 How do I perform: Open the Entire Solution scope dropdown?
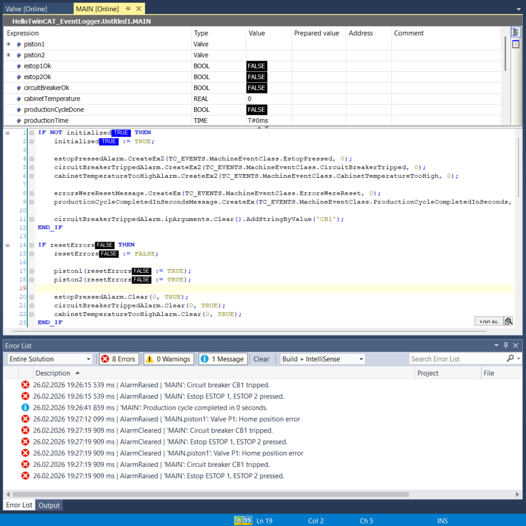click(x=50, y=359)
